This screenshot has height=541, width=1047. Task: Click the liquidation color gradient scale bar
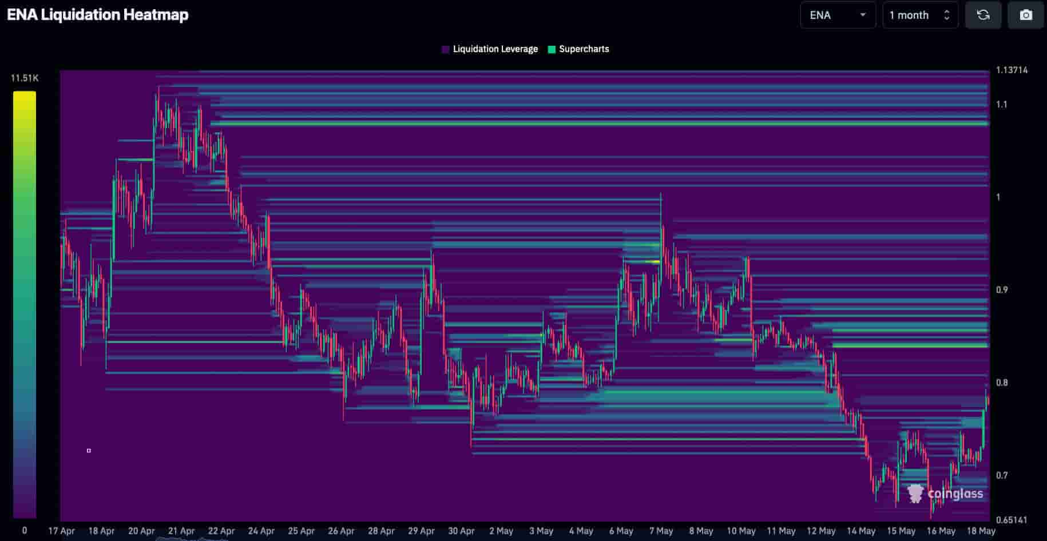(x=25, y=303)
